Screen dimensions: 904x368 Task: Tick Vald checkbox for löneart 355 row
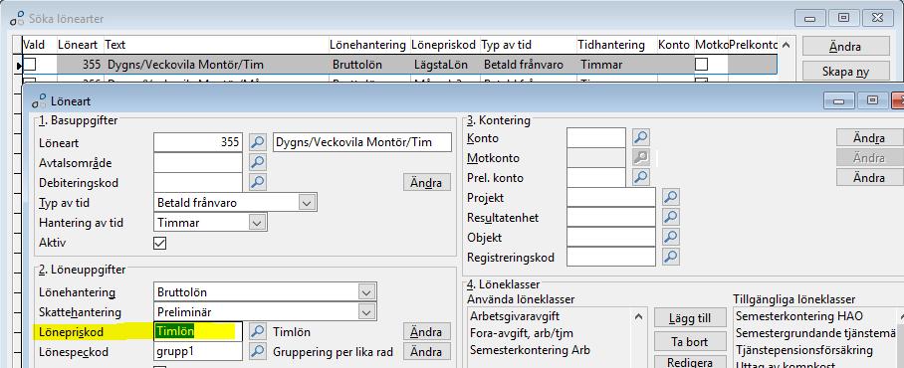click(x=30, y=65)
